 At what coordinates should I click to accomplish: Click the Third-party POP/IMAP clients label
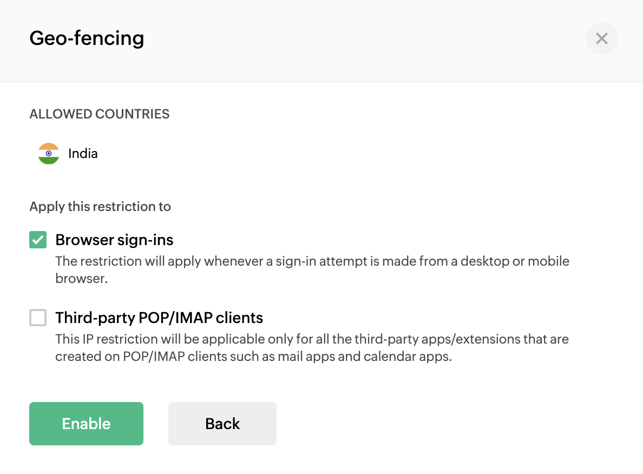[159, 318]
